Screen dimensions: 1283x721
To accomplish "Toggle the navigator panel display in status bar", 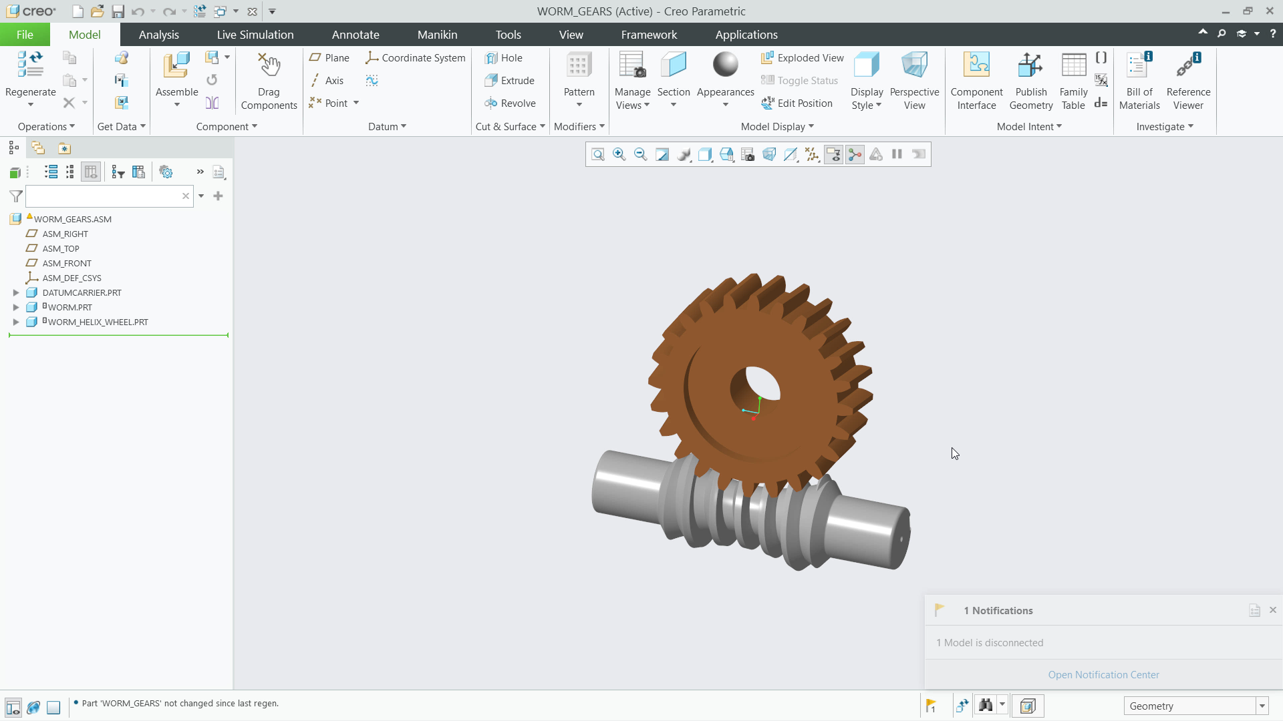I will pos(13,707).
